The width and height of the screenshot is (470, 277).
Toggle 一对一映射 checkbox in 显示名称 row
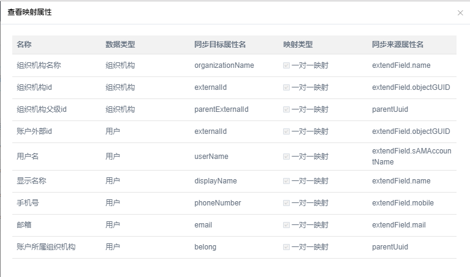287,181
